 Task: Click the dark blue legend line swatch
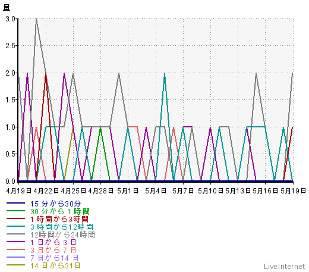pyautogui.click(x=15, y=203)
